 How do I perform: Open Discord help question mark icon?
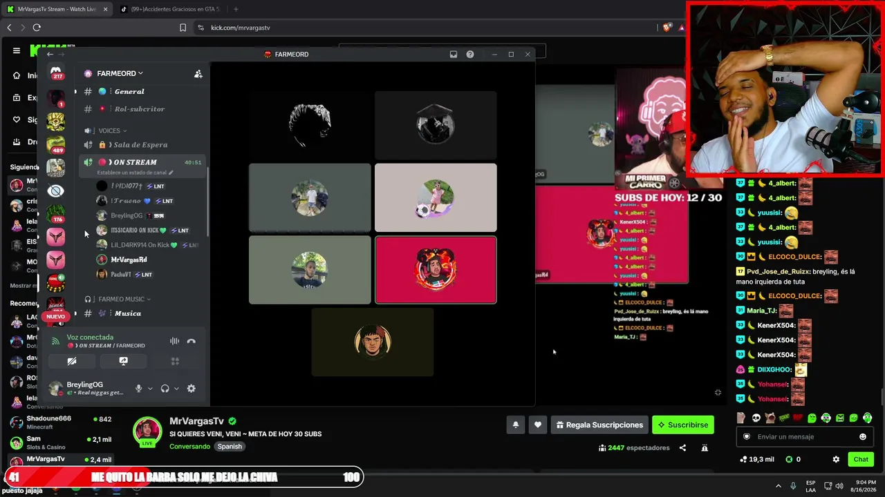tap(470, 55)
